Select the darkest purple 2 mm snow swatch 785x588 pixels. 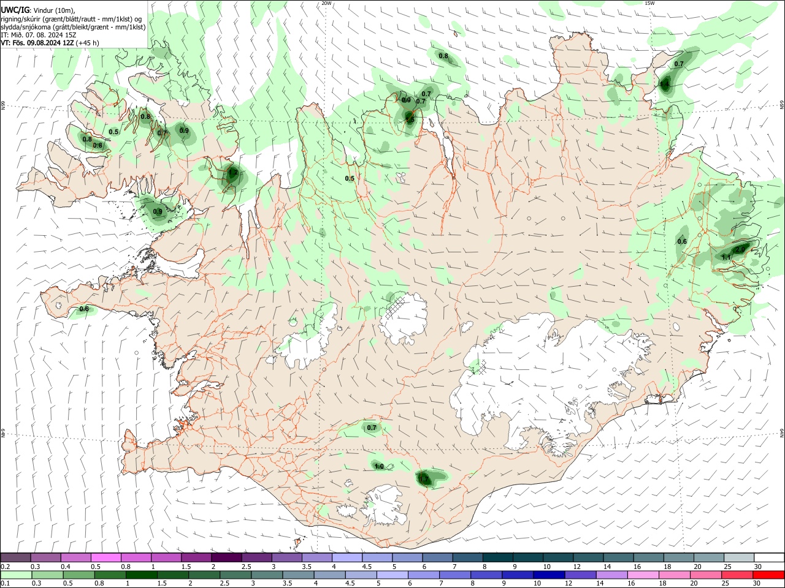click(227, 558)
